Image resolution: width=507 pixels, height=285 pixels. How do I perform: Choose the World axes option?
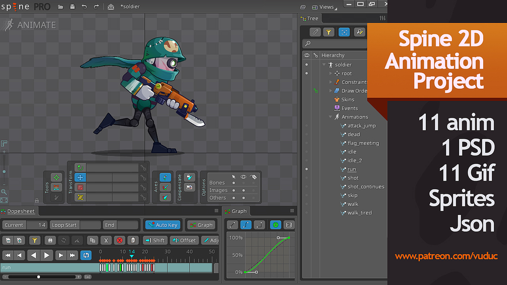tap(165, 197)
